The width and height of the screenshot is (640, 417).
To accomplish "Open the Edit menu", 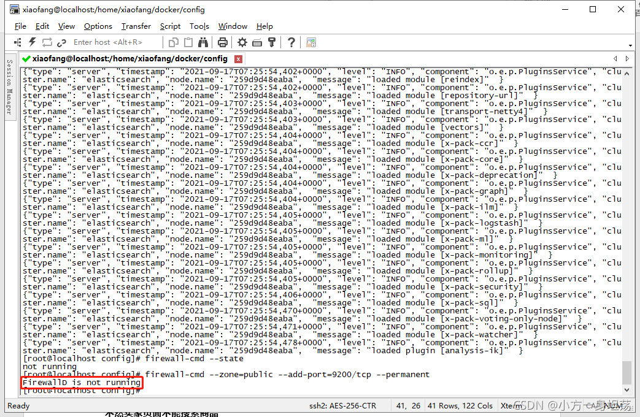I will pyautogui.click(x=42, y=26).
